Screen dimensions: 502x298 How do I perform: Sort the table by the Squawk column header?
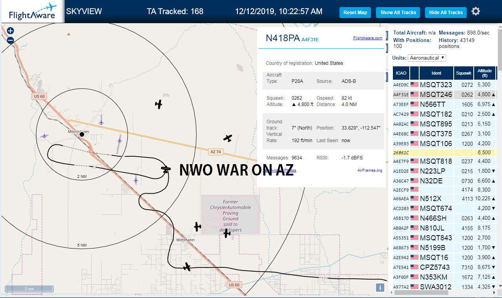click(x=464, y=73)
